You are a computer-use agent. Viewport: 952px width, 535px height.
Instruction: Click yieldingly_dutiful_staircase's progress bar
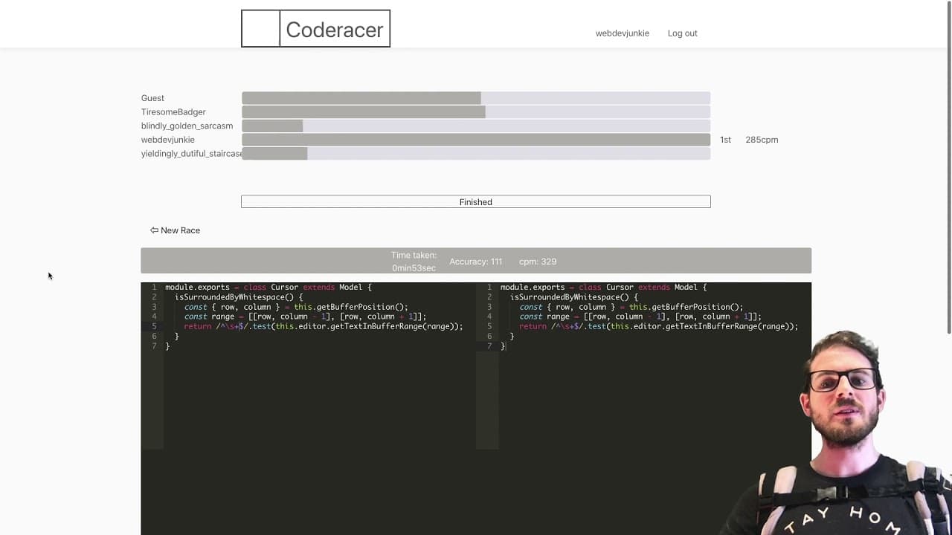click(x=476, y=154)
